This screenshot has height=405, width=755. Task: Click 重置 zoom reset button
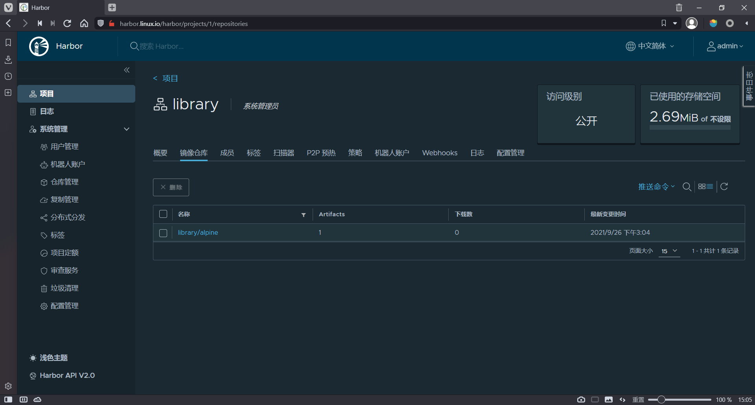[x=638, y=399]
